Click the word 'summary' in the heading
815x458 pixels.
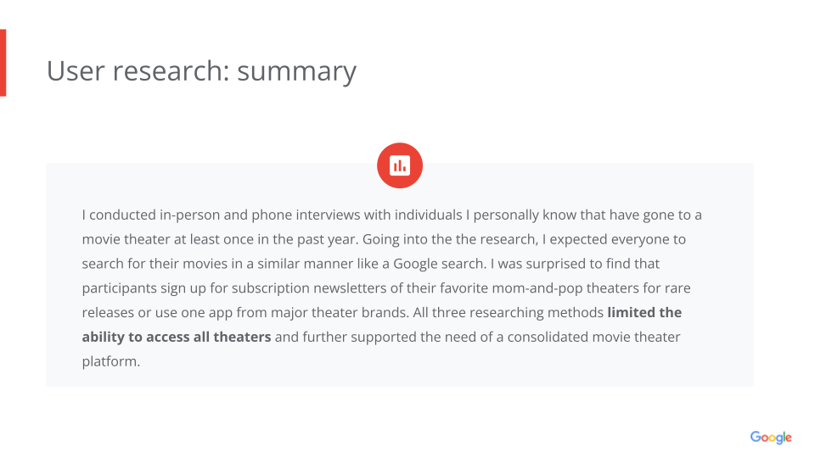pyautogui.click(x=297, y=71)
